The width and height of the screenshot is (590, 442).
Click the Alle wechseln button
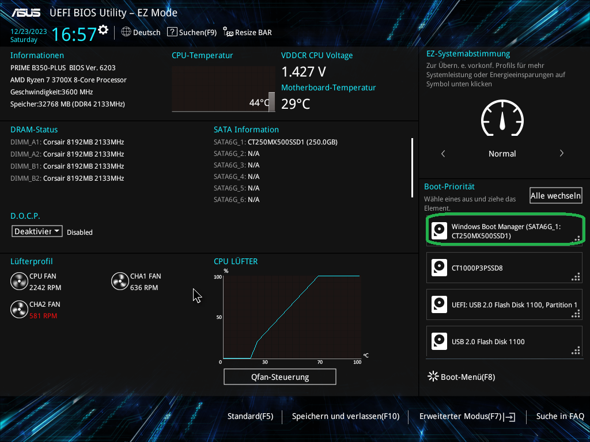556,196
